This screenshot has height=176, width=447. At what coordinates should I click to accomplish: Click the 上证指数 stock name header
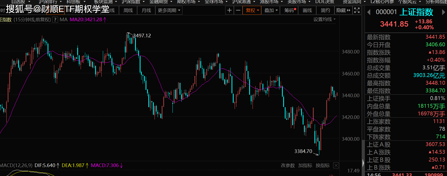[x=416, y=12]
